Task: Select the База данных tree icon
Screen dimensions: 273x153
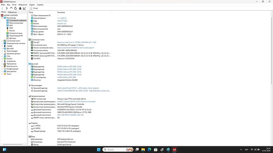Action: pos(5,71)
